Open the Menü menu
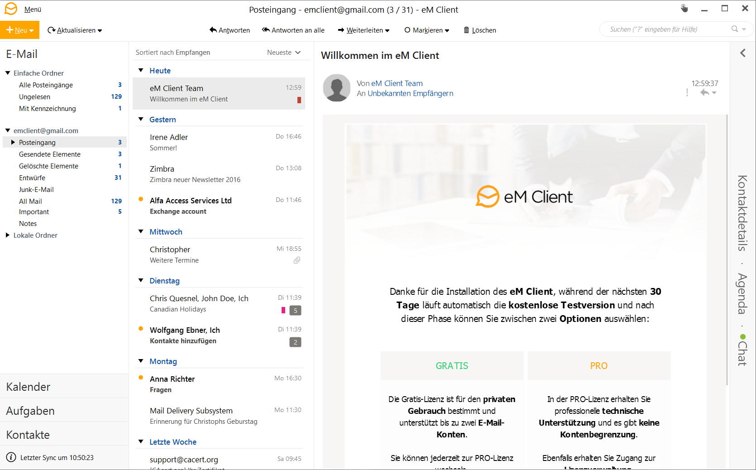756x470 pixels. coord(33,10)
